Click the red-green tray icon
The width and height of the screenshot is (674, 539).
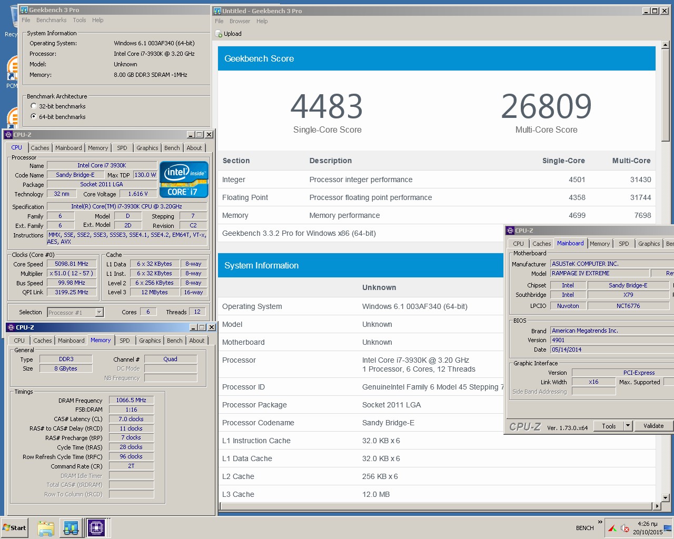coord(612,528)
